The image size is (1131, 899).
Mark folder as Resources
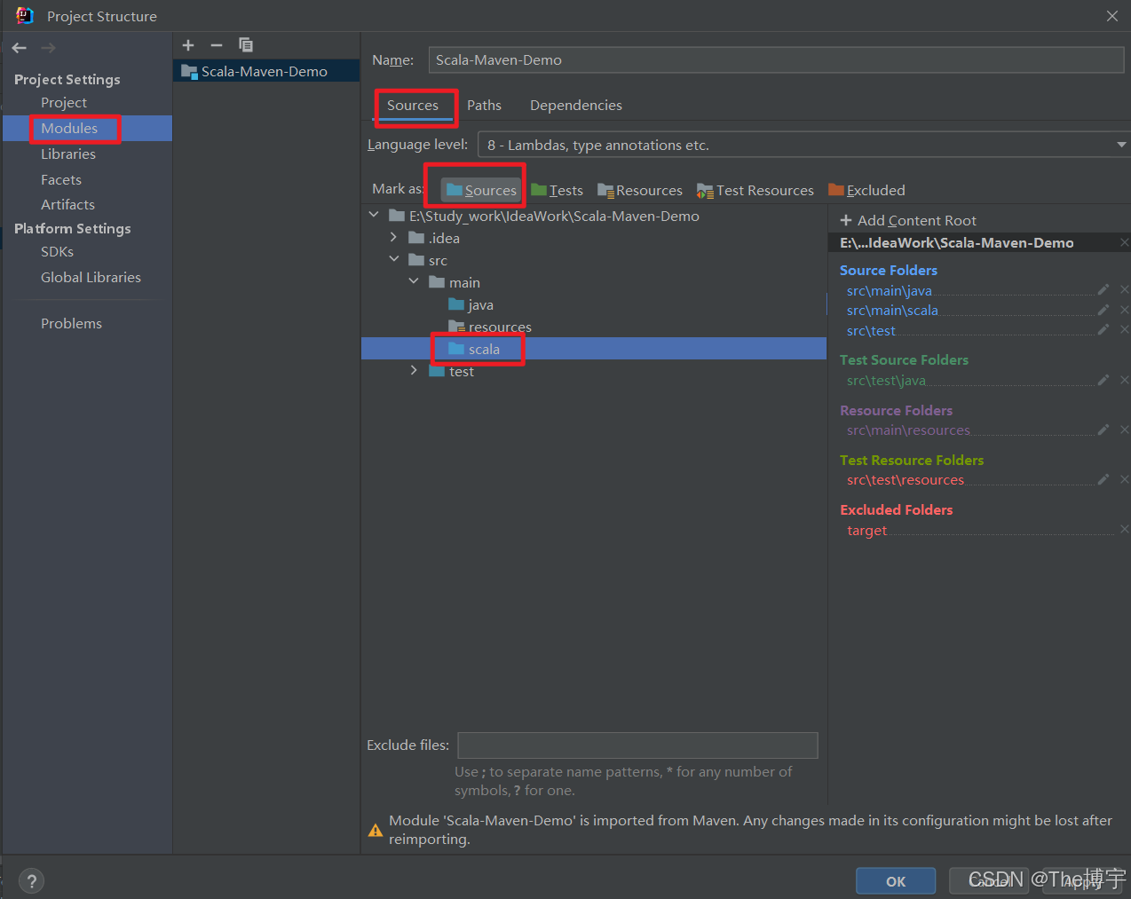point(640,191)
